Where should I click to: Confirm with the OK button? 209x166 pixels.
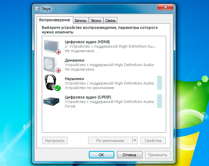[101, 155]
